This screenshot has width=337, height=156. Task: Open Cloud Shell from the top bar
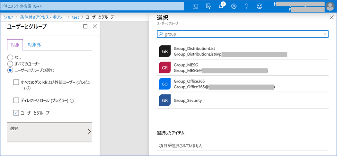[x=195, y=6]
